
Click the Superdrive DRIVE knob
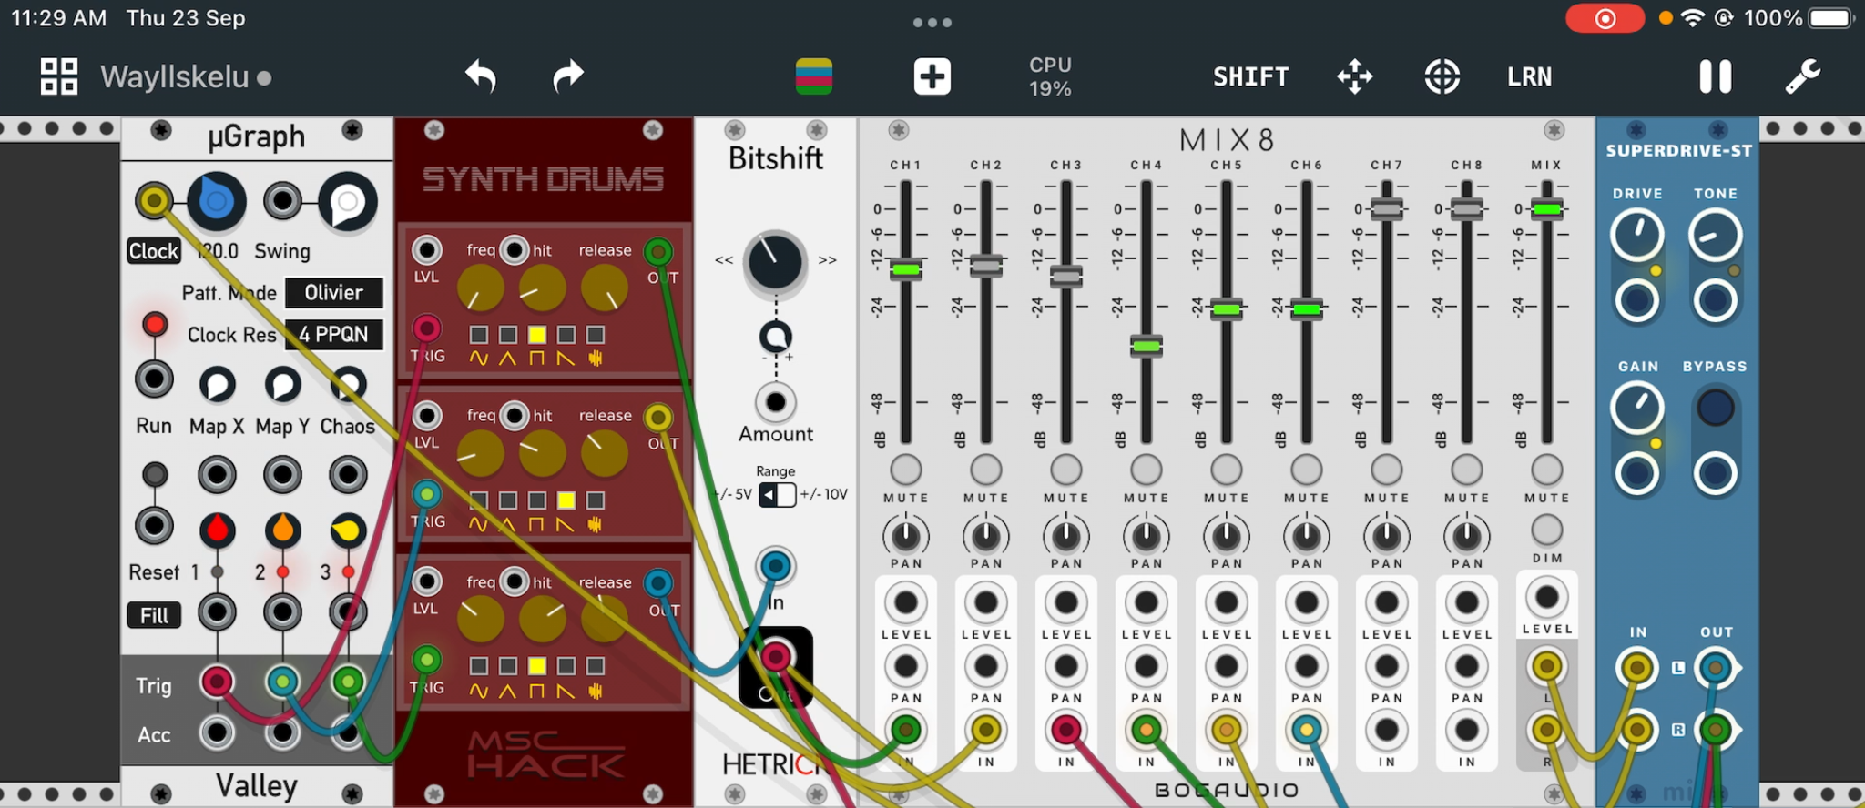pyautogui.click(x=1637, y=235)
